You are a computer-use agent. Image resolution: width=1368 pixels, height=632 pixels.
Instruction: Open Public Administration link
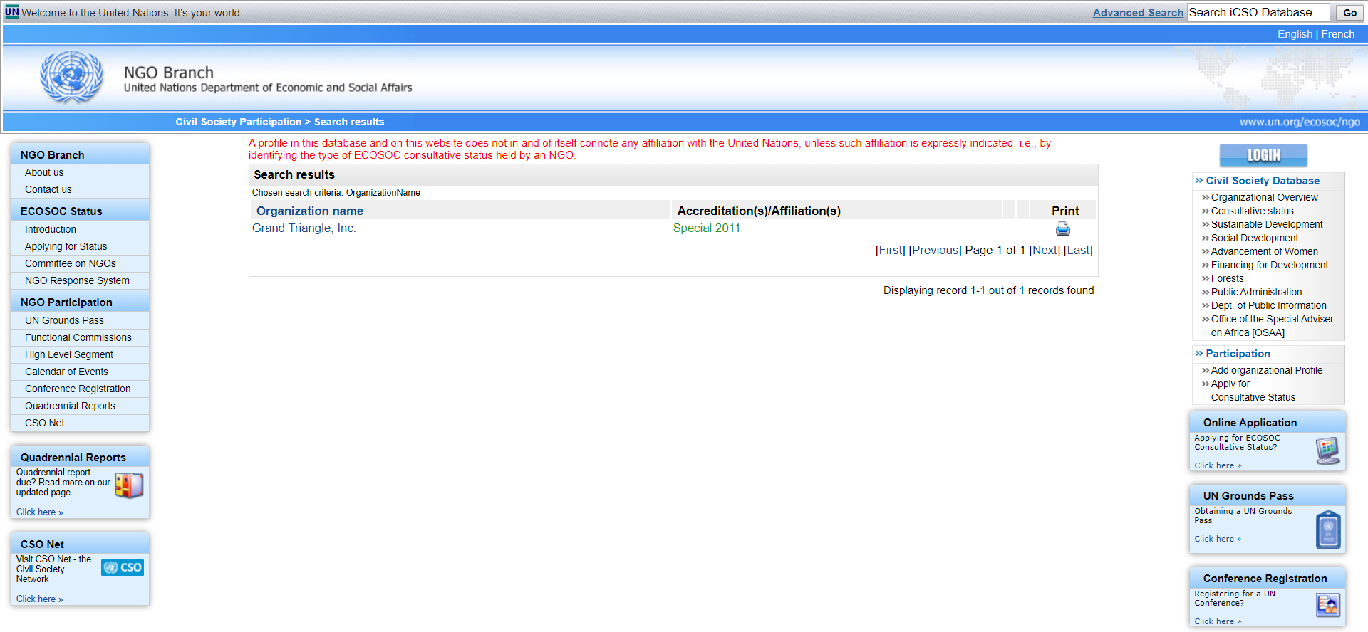1257,292
